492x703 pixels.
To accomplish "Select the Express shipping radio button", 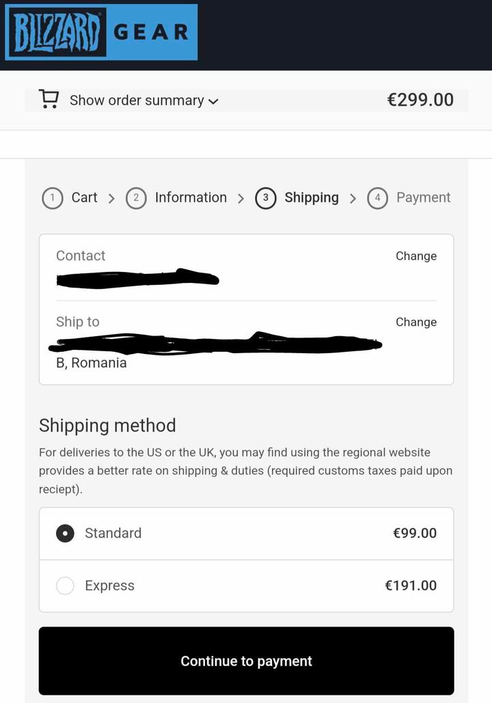I will (x=65, y=585).
